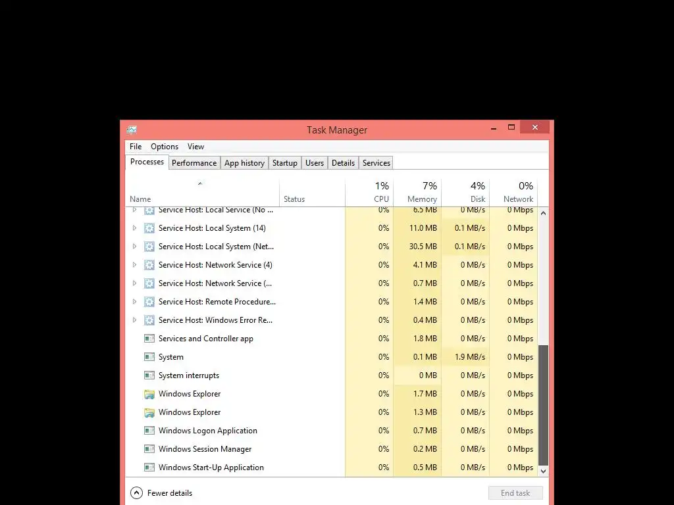Click the scrollbar up arrow
The width and height of the screenshot is (674, 505).
(x=543, y=213)
